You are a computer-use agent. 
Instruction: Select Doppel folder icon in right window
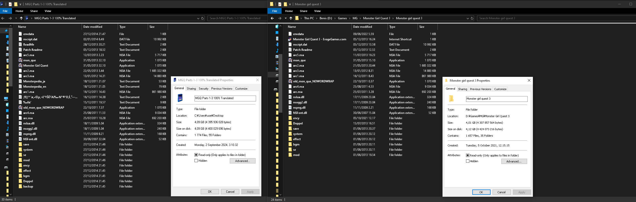pos(290,123)
